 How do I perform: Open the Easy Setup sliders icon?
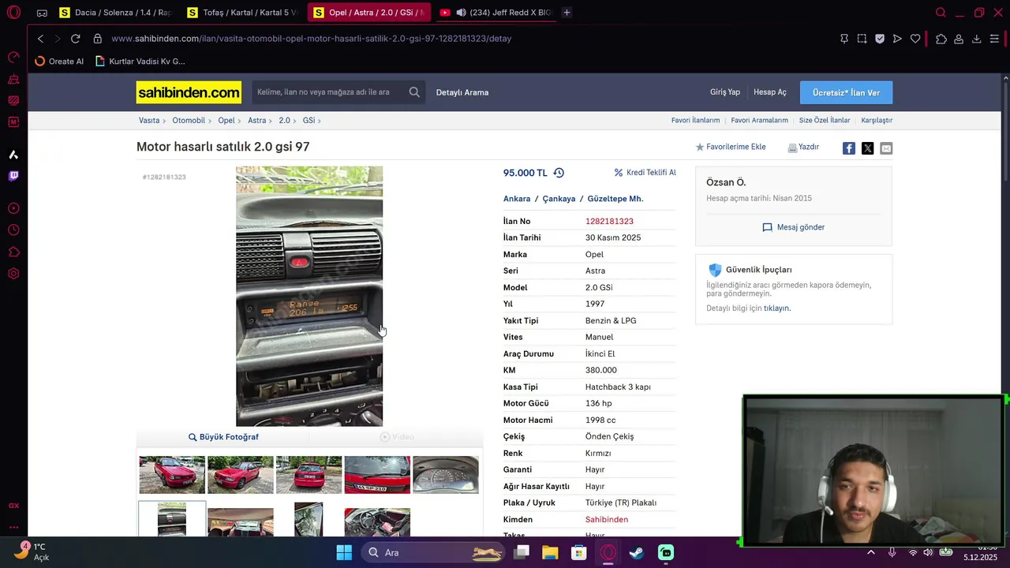pos(994,39)
